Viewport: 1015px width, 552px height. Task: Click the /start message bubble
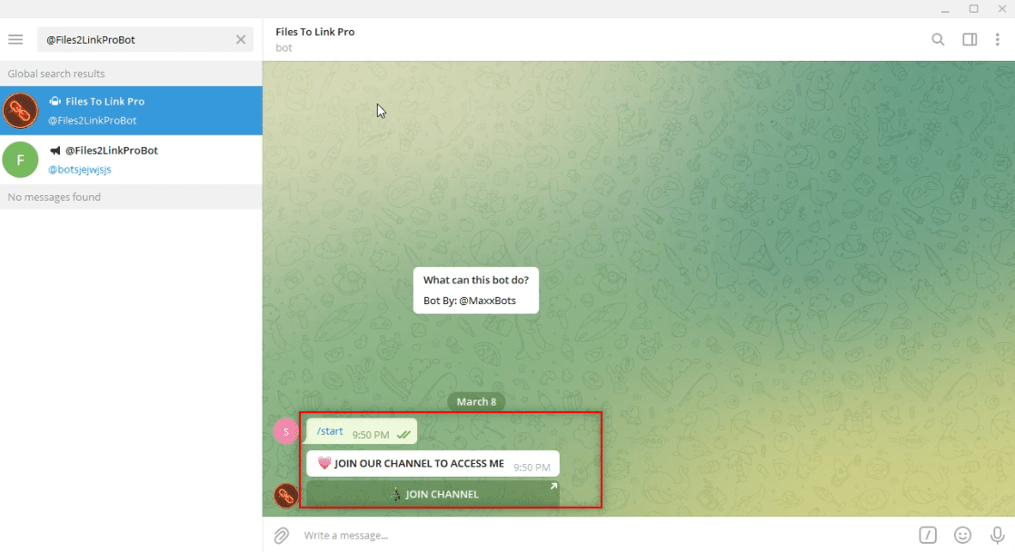(328, 430)
